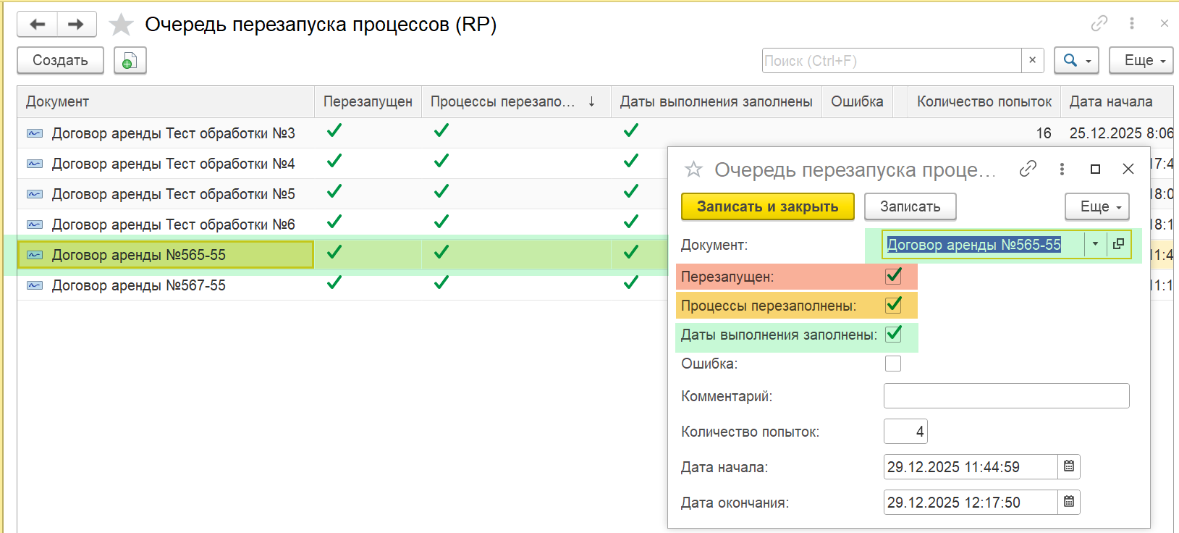The height and width of the screenshot is (533, 1179).
Task: Get link icon in the dialog header
Action: 1027,169
